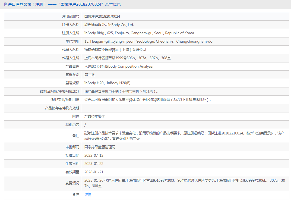Select model InBody H20、InBody H20(B) value
This screenshot has width=291, height=201.
pyautogui.click(x=107, y=83)
